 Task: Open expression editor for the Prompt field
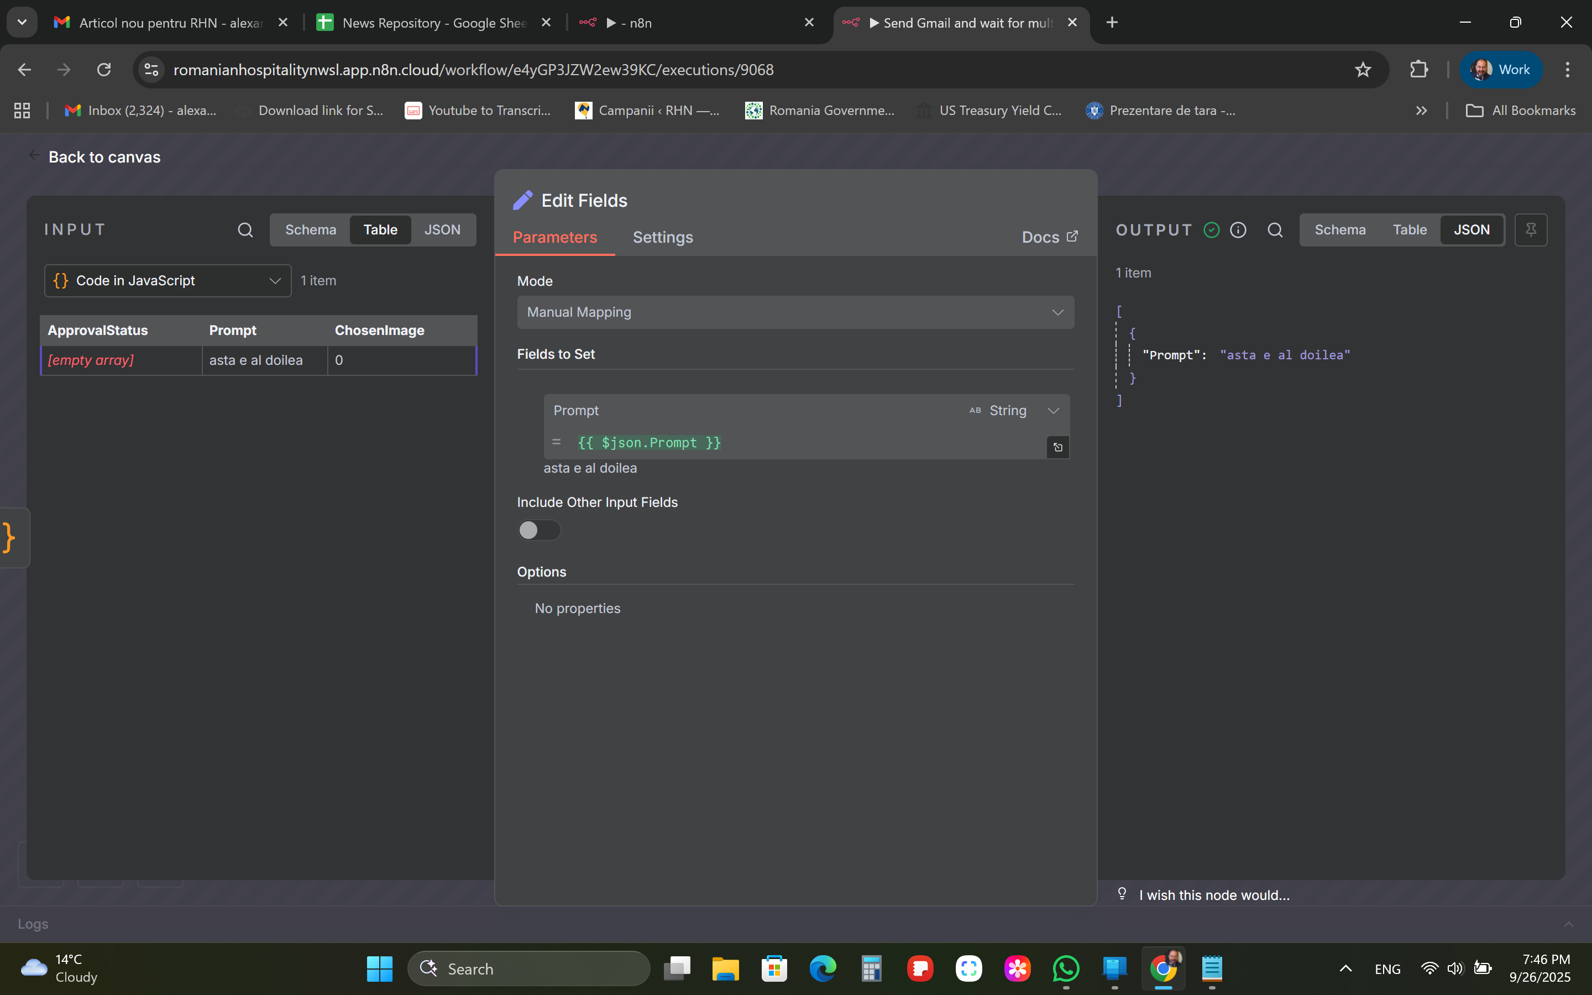[x=1057, y=448]
